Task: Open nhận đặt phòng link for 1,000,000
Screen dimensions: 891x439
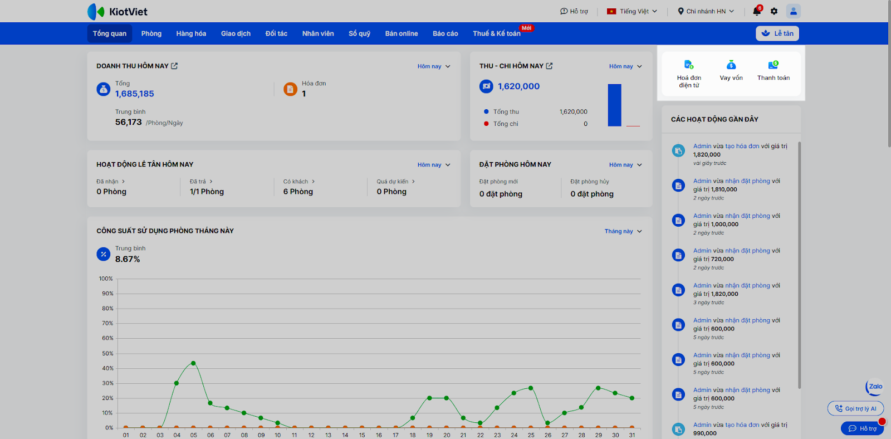Action: click(747, 216)
